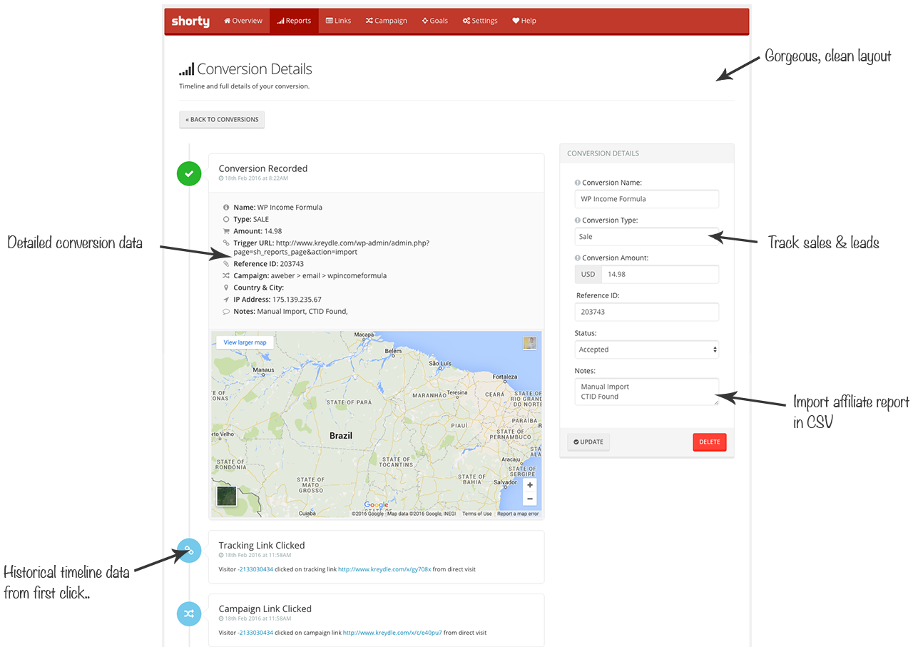Open the Campaign menu item
The image size is (913, 647).
click(387, 21)
